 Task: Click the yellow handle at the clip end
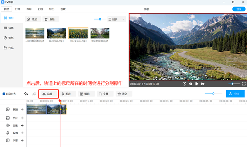click(66, 109)
